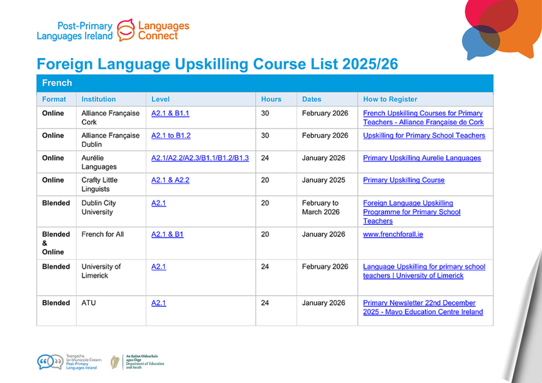Open the Upskilling for Primary School Teachers link
The height and width of the screenshot is (383, 542).
coord(424,136)
